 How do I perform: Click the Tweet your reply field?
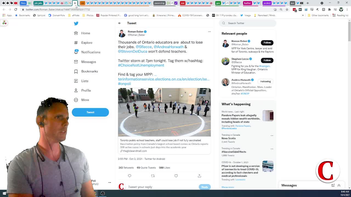pyautogui.click(x=162, y=187)
